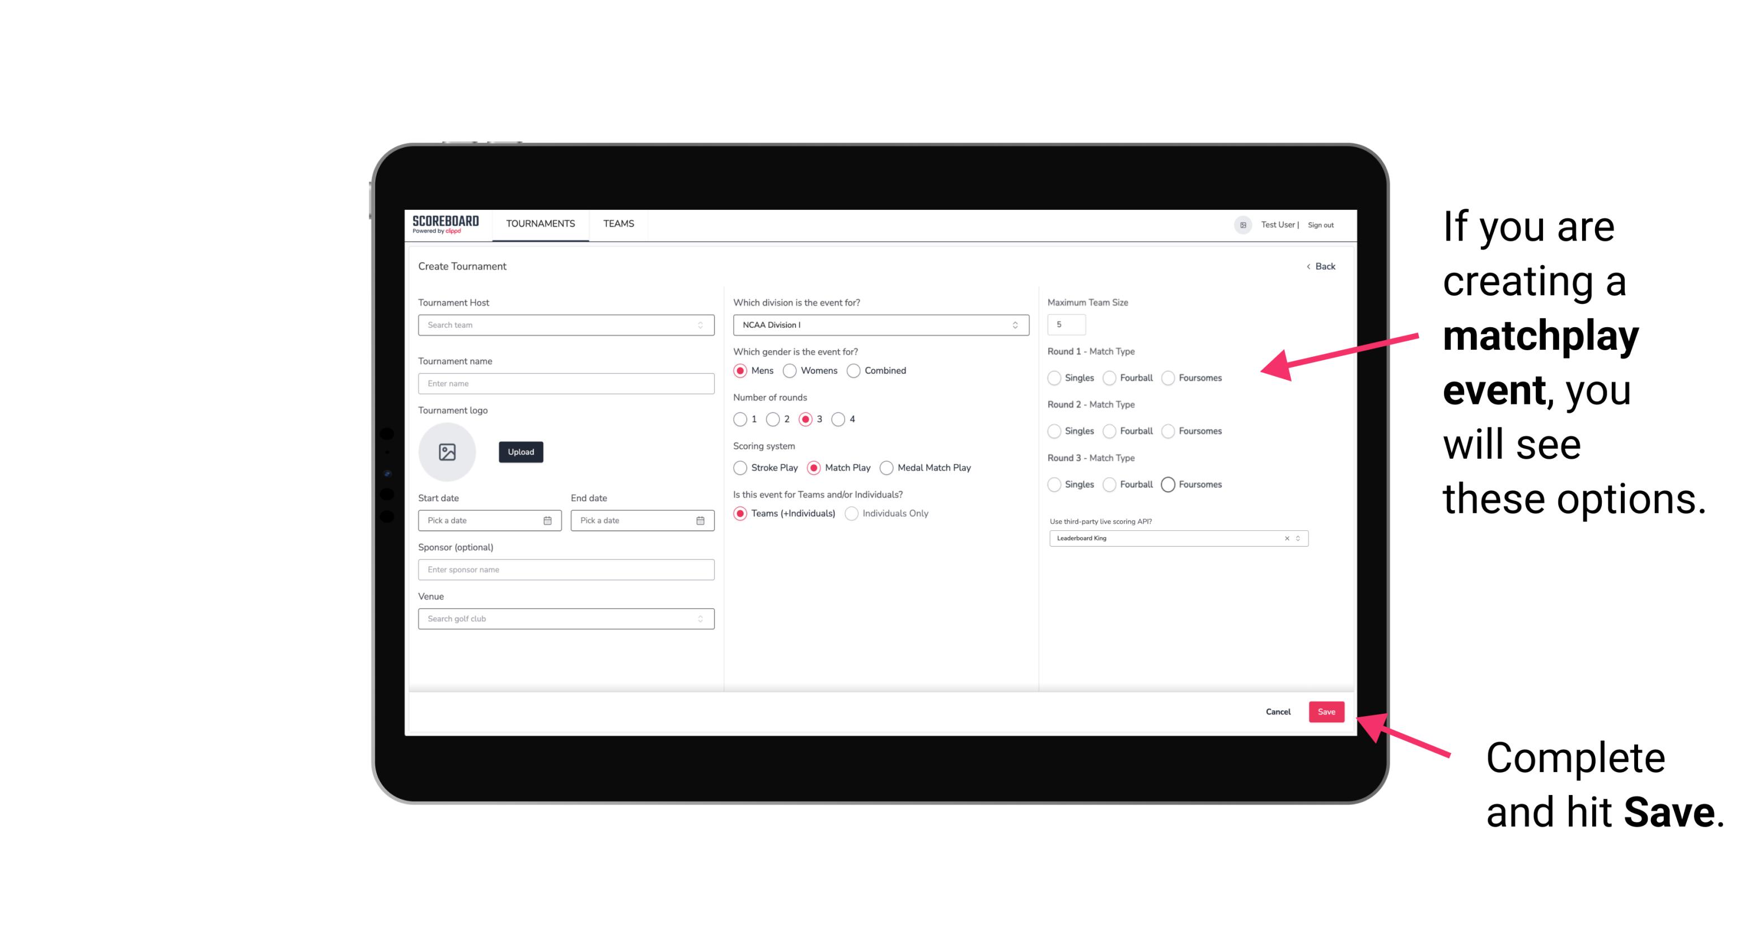Click the Scoreboard logo icon

click(x=446, y=225)
